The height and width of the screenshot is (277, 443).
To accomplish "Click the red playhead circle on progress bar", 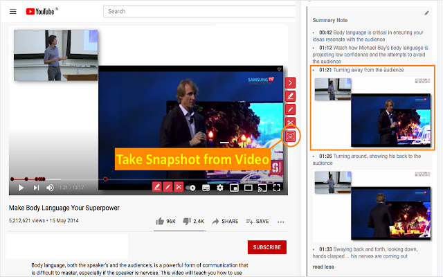I will [x=105, y=179].
